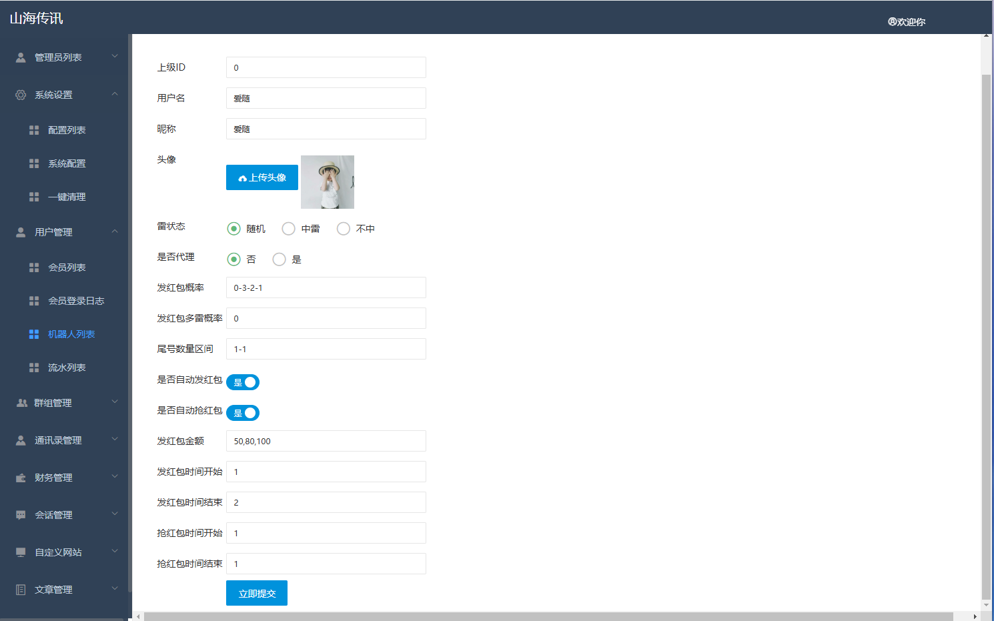Click the grid icon beside 系统配置
Image resolution: width=994 pixels, height=621 pixels.
(34, 163)
